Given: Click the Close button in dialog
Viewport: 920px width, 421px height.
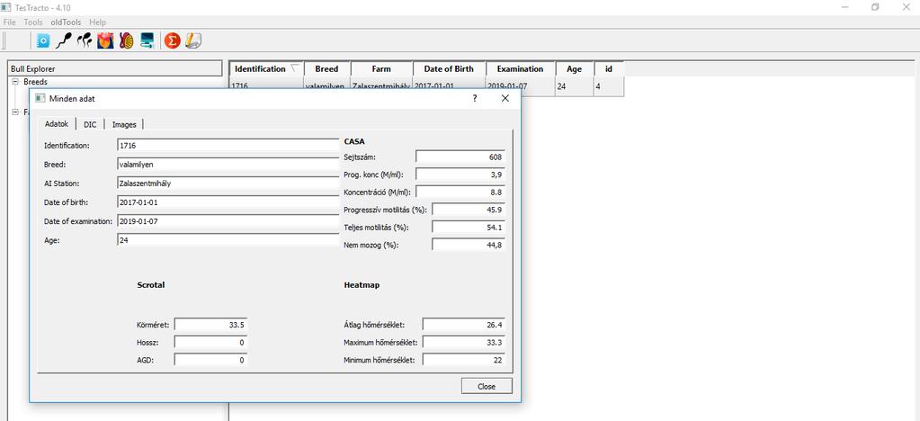Looking at the screenshot, I should pos(487,386).
